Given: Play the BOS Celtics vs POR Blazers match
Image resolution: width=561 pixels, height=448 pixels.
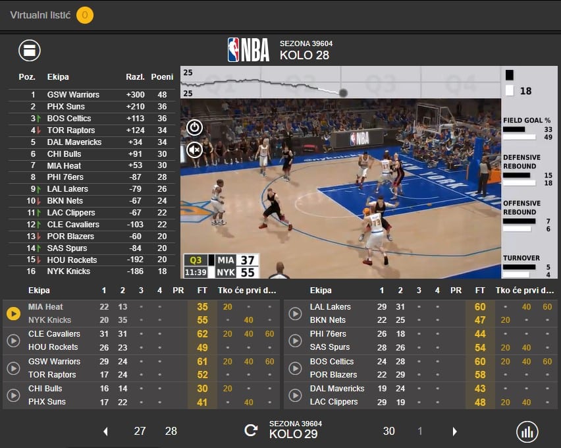Looking at the screenshot, I should click(x=296, y=368).
